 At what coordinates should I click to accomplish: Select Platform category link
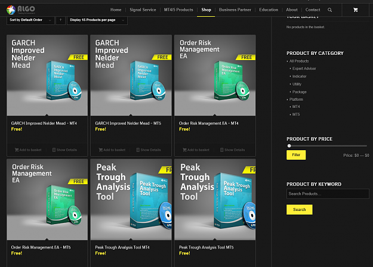[x=296, y=100]
